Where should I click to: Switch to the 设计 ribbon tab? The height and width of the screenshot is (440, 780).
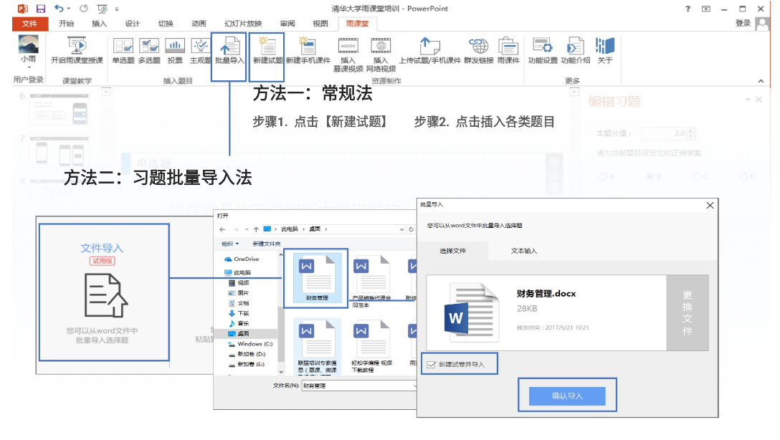pos(133,24)
